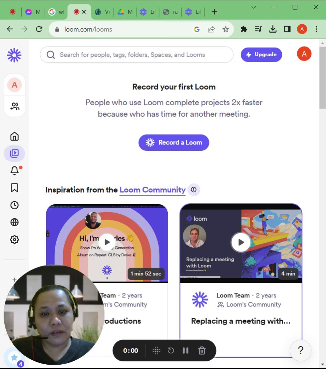
Task: Open the tab search chevron
Action: (x=253, y=7)
